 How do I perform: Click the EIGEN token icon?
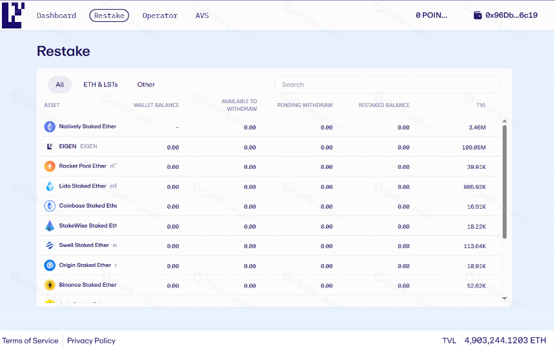click(x=50, y=146)
